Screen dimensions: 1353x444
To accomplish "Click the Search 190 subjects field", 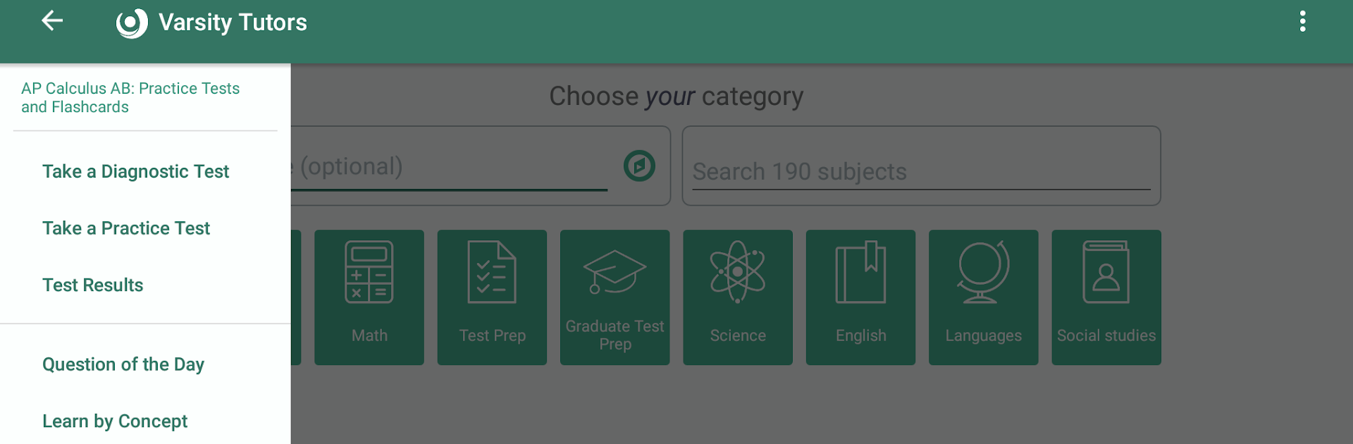I will [x=920, y=171].
